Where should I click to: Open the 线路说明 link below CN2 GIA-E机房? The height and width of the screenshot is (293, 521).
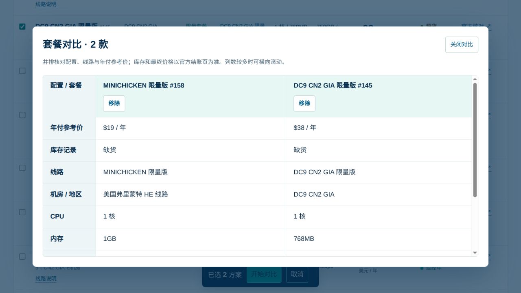click(x=46, y=279)
